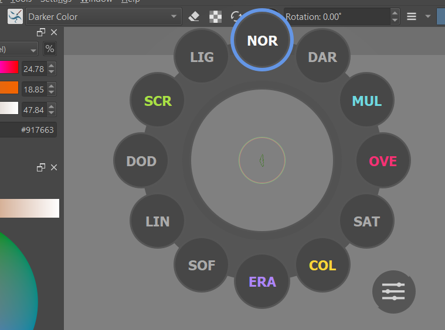The height and width of the screenshot is (330, 445).
Task: Click the 24.78 value field
Action: (34, 69)
